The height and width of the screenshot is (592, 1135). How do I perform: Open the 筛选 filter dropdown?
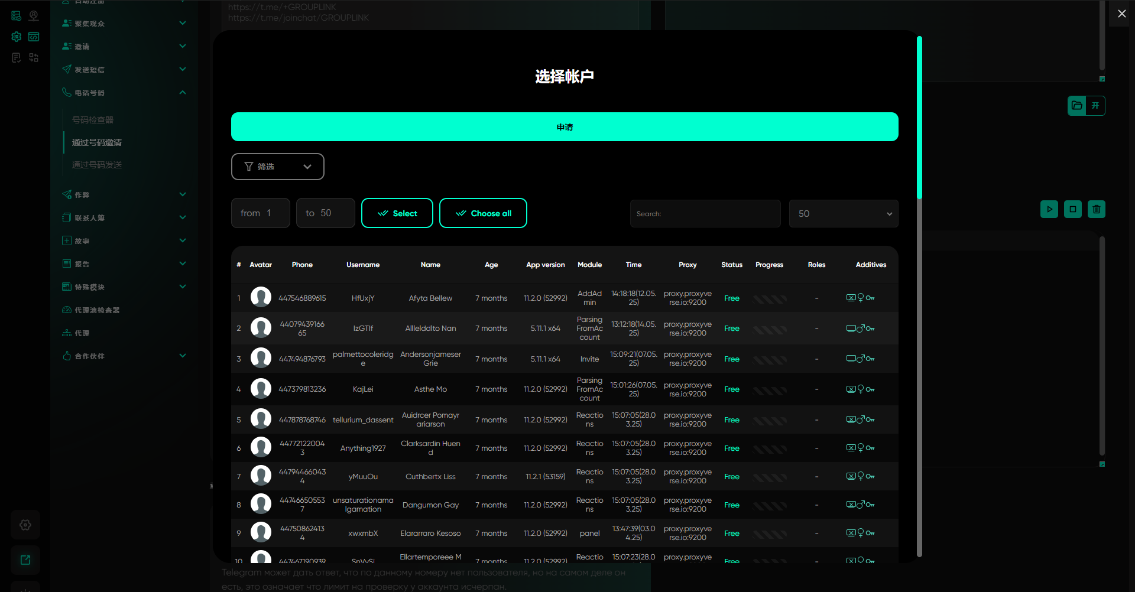(277, 167)
